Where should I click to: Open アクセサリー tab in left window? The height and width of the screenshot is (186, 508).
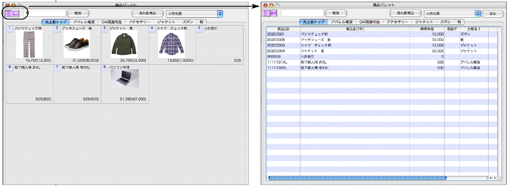pos(139,22)
